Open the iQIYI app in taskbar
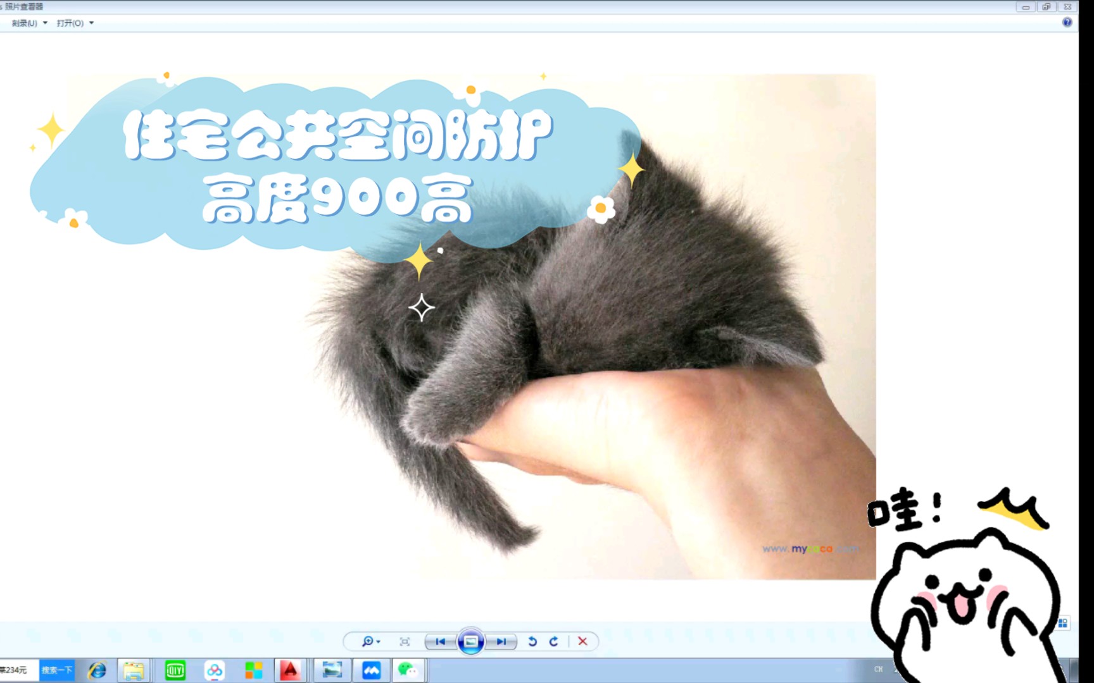The image size is (1094, 683). (x=175, y=670)
